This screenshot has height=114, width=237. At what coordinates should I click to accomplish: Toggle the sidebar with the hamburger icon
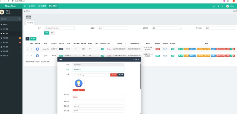pos(25,6)
